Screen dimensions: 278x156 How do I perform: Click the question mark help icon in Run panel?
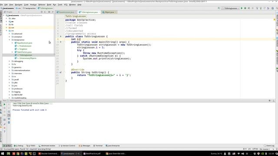[x=5, y=132]
